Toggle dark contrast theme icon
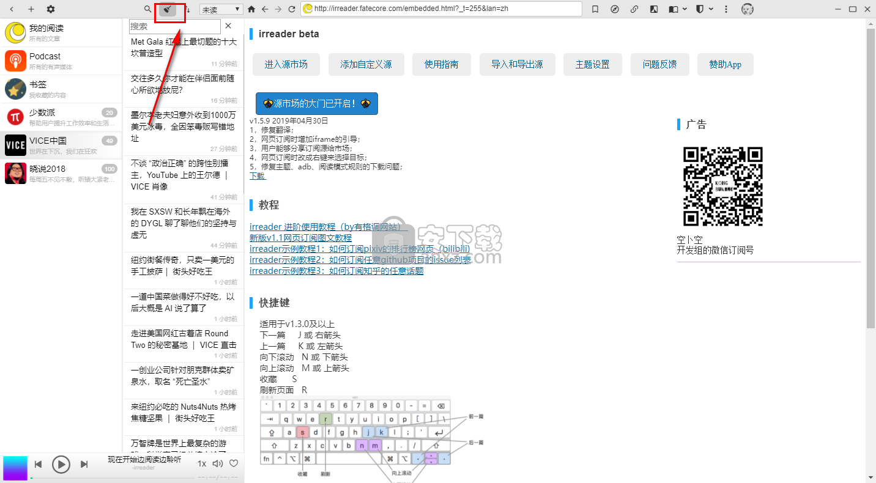The width and height of the screenshot is (876, 483). [654, 9]
